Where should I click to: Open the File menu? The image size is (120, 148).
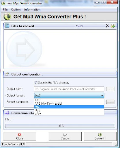click(x=5, y=10)
